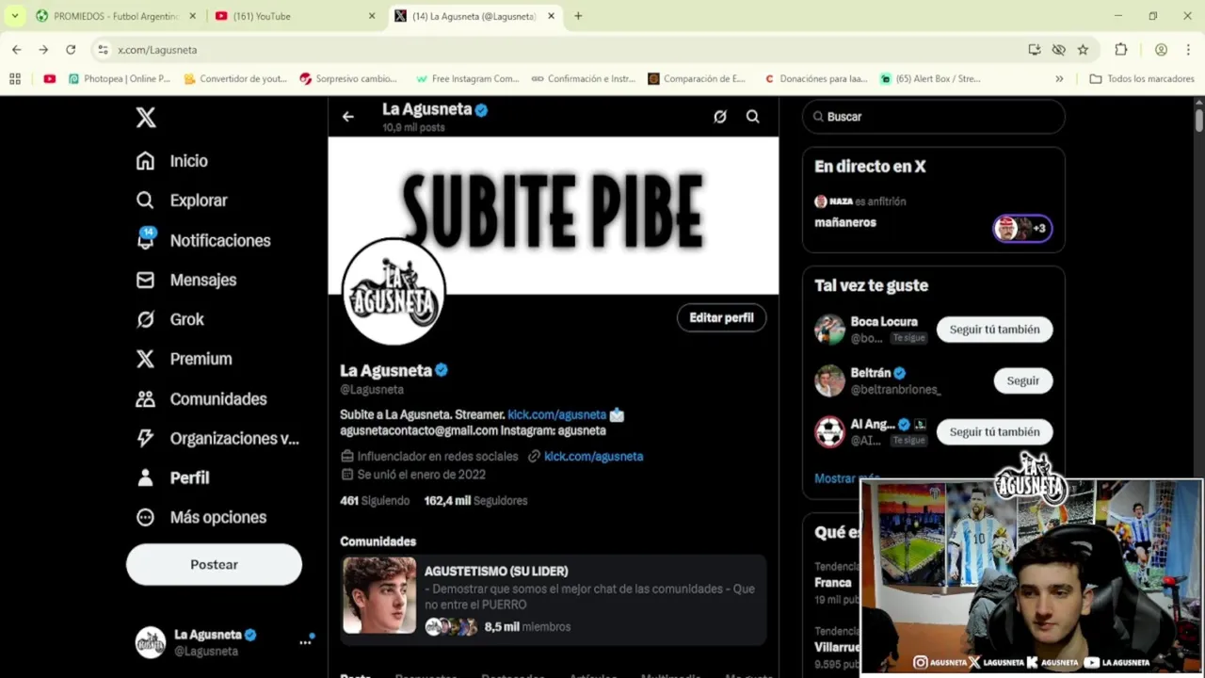Open apps grid in bookmarks bar
This screenshot has height=678, width=1205.
click(x=15, y=79)
